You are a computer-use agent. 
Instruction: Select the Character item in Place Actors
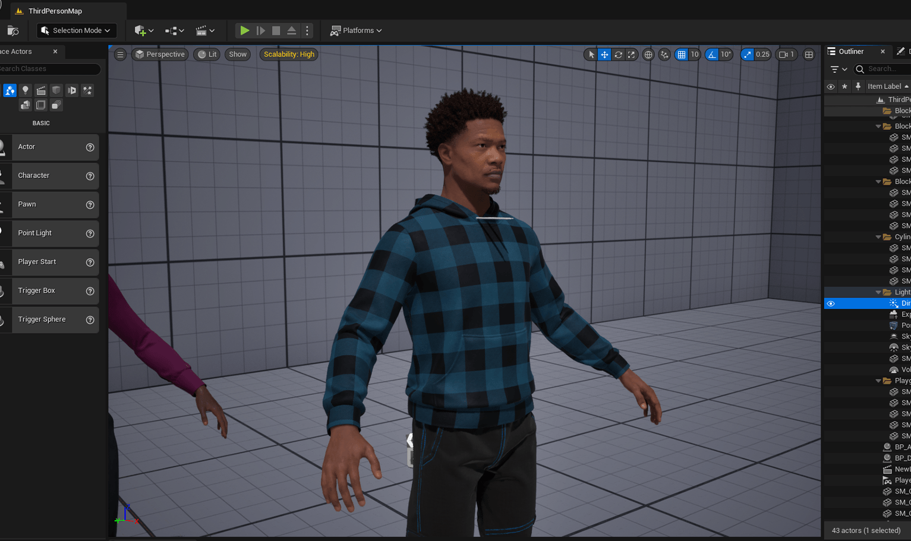pos(49,176)
